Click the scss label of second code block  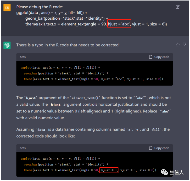tap(23, 148)
